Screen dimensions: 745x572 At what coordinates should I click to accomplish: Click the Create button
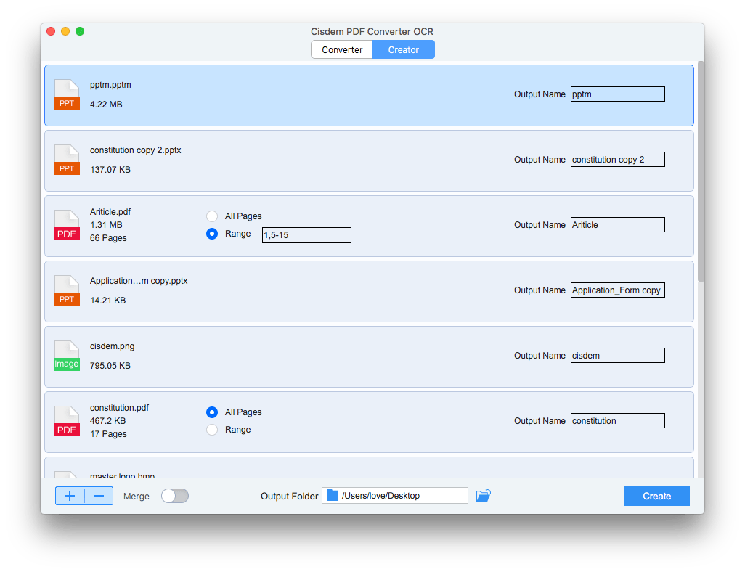tap(656, 496)
